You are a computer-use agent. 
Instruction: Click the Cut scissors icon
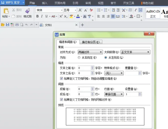click(13, 10)
